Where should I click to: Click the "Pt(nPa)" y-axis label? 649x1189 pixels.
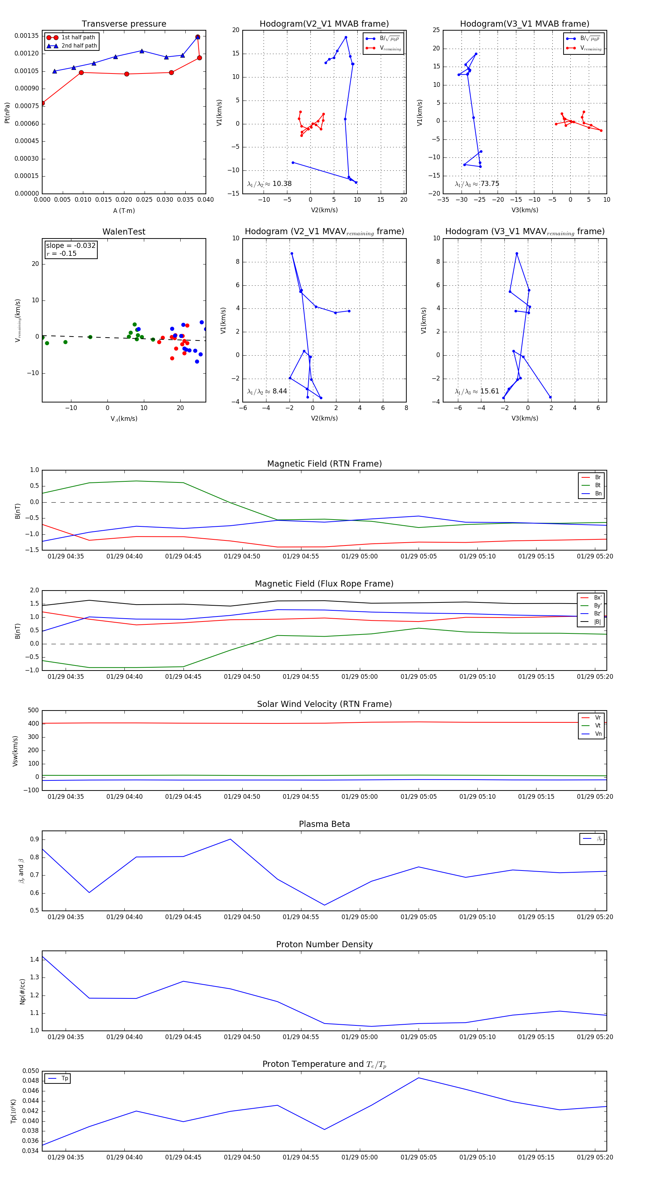[7, 112]
